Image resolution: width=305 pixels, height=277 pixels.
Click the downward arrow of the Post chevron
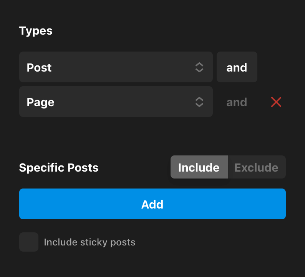point(199,71)
